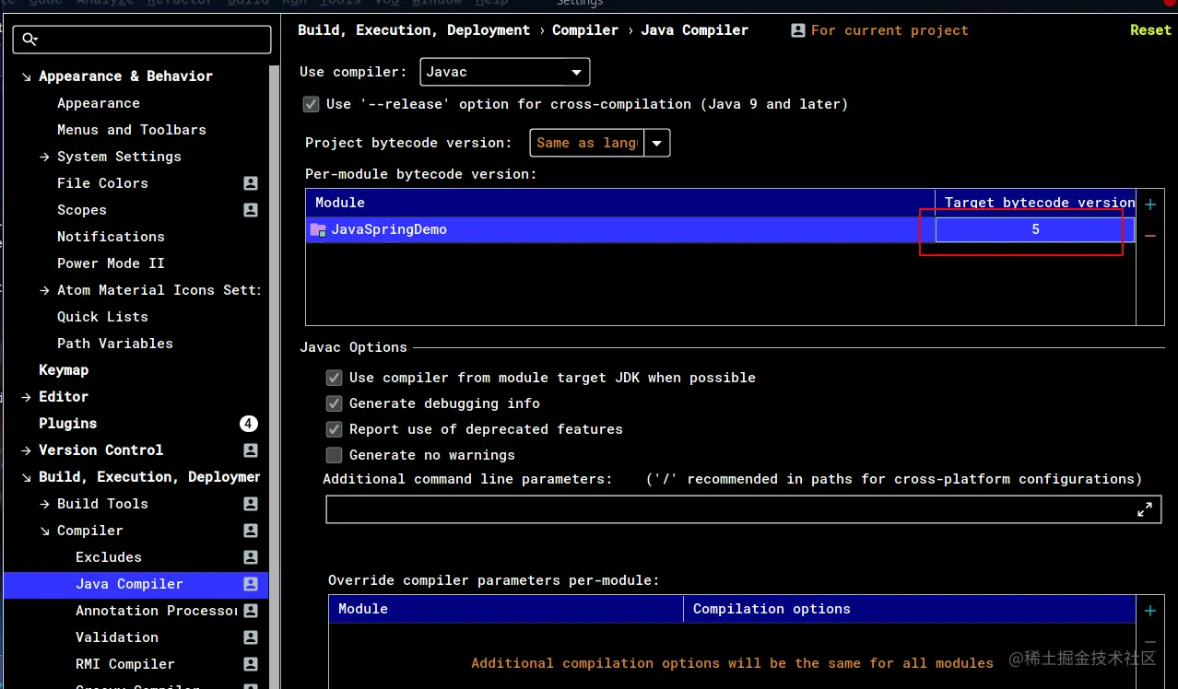
Task: Click the plus icon to add module bytecode version
Action: click(x=1150, y=204)
